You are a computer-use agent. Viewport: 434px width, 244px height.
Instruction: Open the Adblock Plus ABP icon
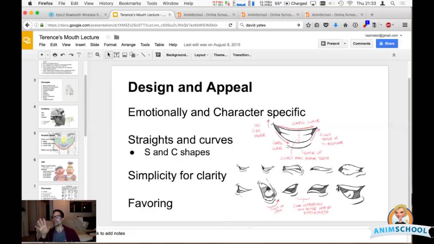[389, 25]
